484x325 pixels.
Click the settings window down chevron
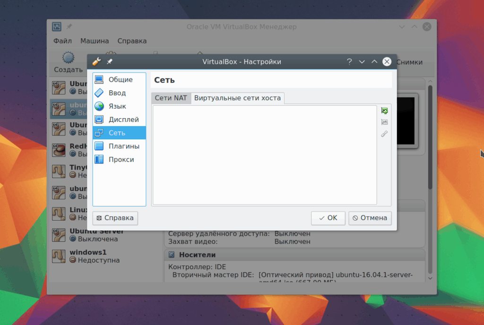(362, 62)
